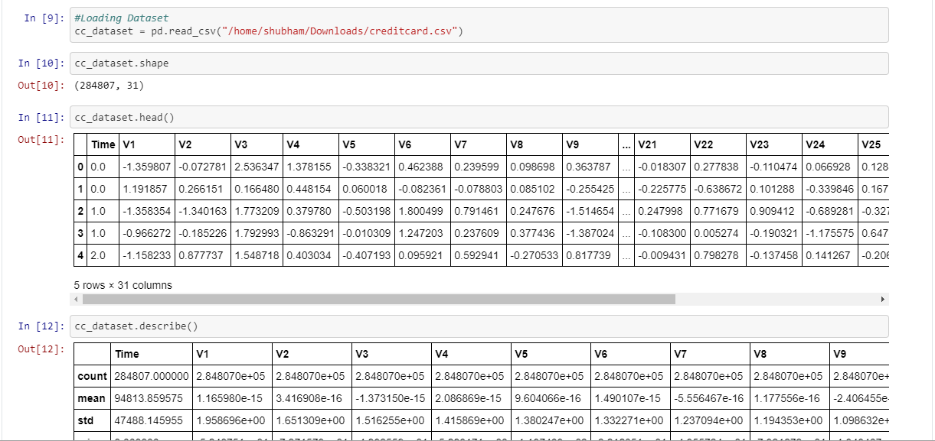Click the right arrow of the horizontal scrollbar
The width and height of the screenshot is (935, 441).
point(883,300)
